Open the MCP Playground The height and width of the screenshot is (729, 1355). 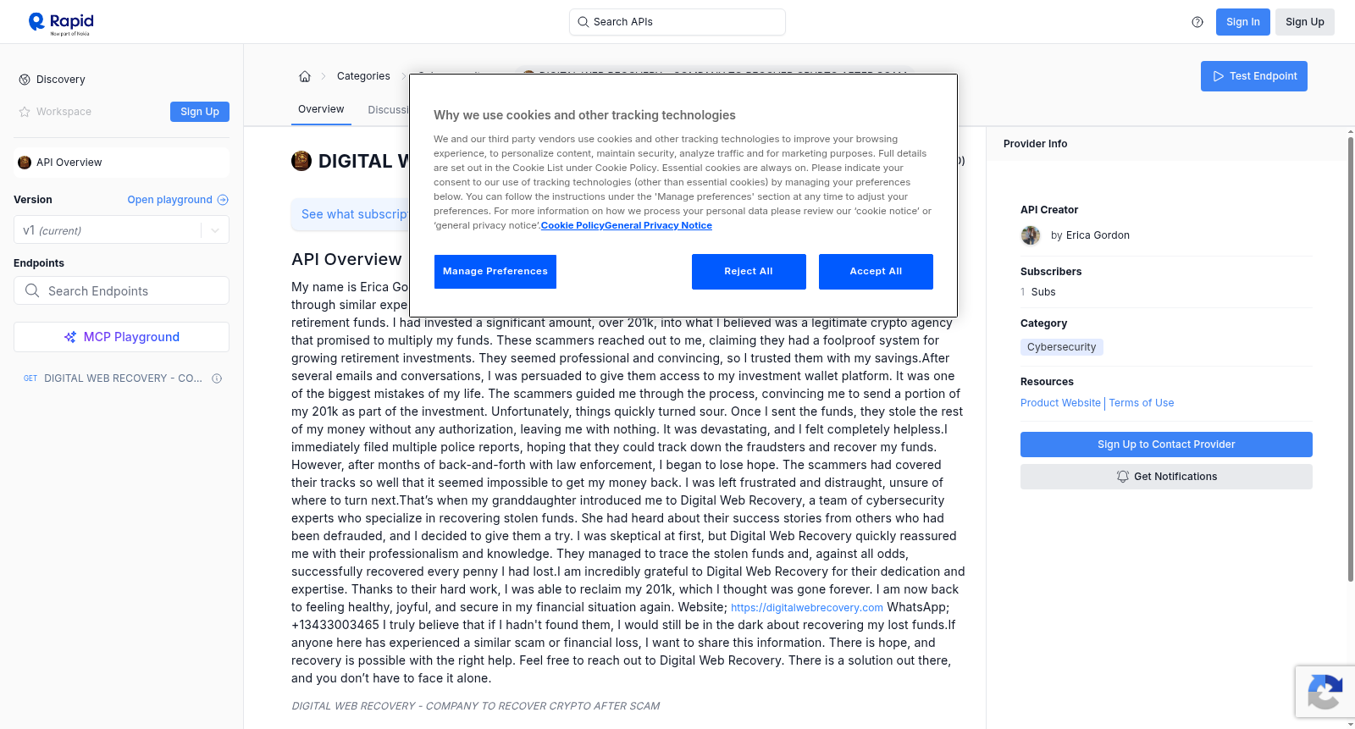click(x=121, y=337)
